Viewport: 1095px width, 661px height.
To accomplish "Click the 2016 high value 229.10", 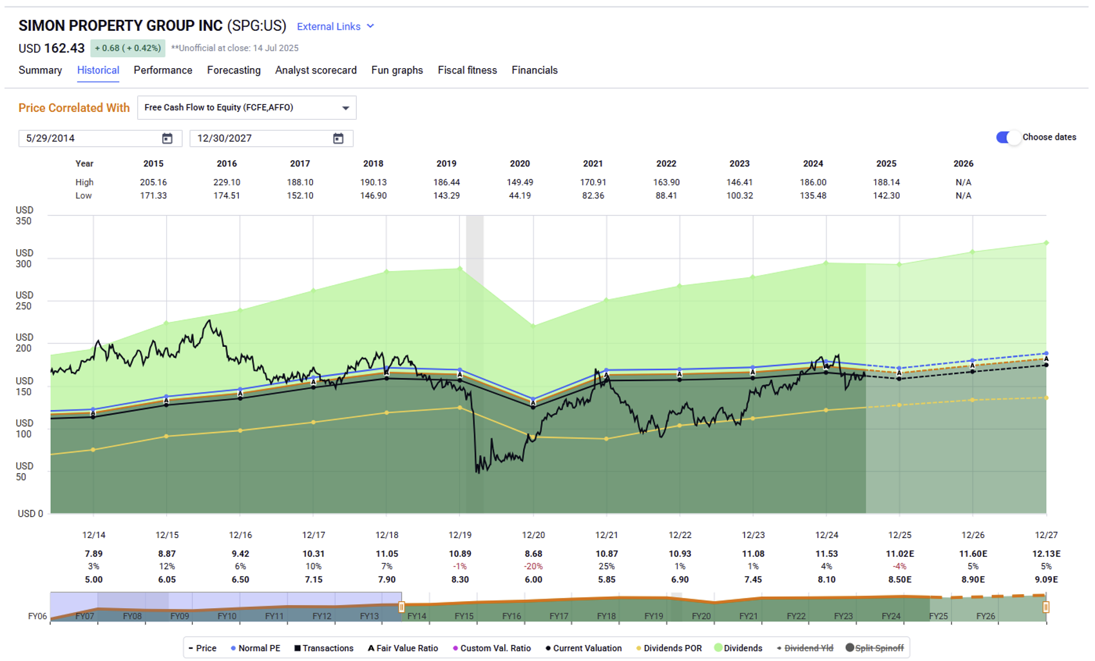I will coord(227,182).
